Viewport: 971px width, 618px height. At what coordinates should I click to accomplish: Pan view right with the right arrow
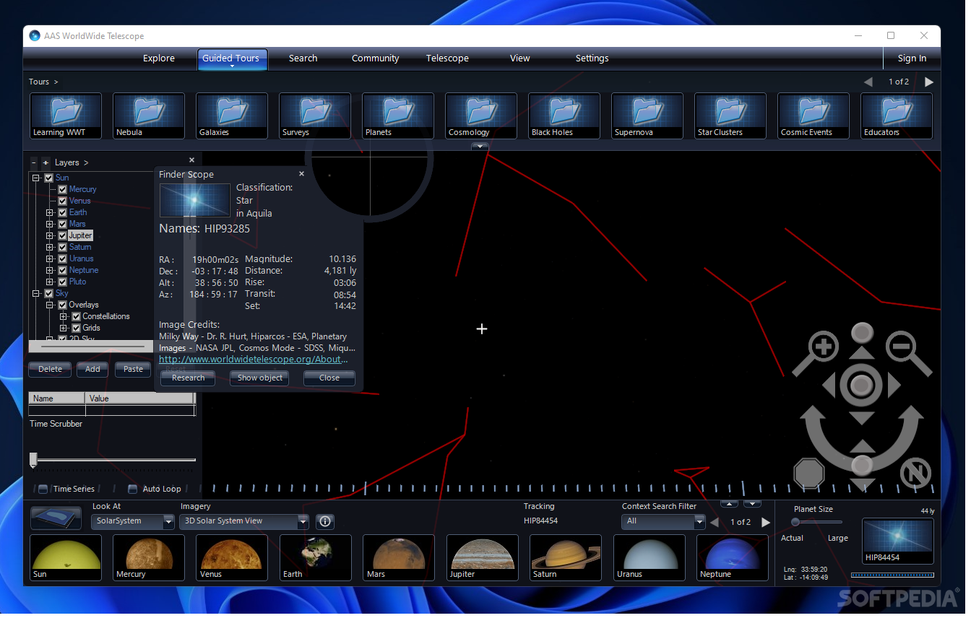pyautogui.click(x=894, y=386)
